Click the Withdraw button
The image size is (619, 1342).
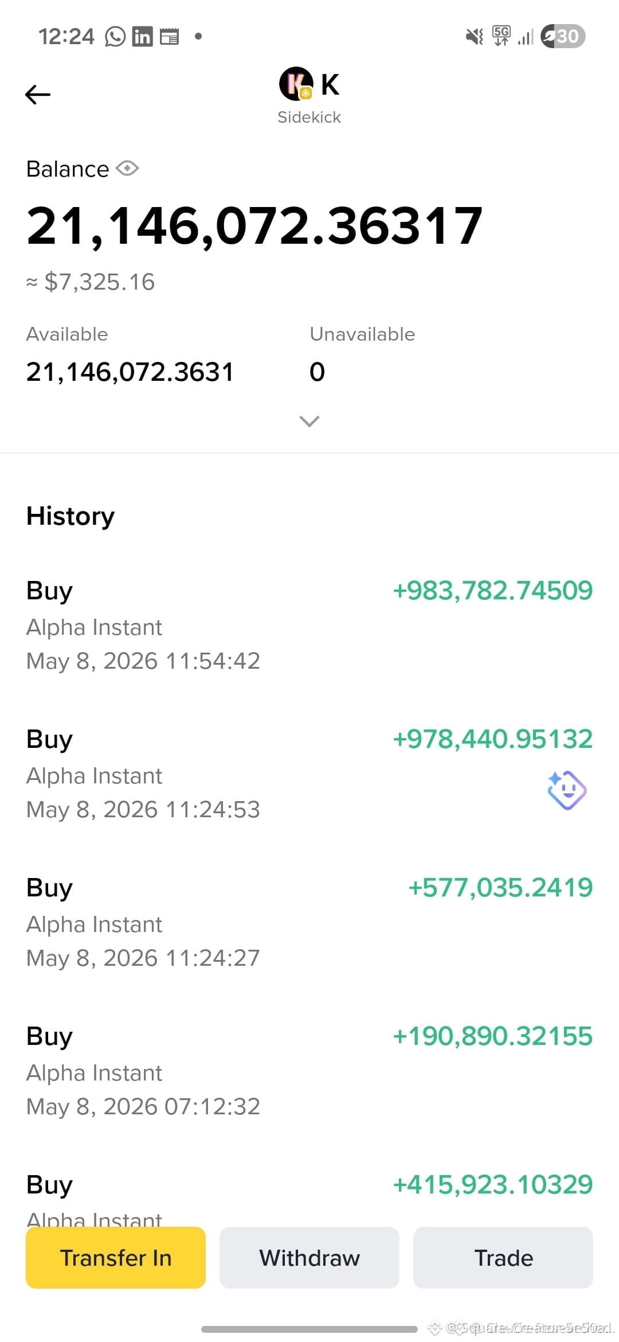tap(309, 1258)
